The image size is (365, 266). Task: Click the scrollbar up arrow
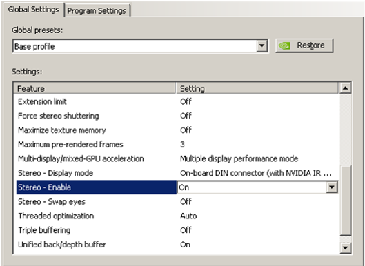(x=345, y=88)
